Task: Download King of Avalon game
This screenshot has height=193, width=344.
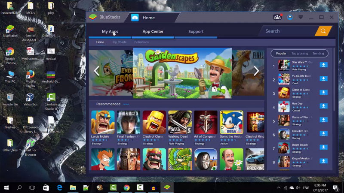Action: (x=323, y=161)
